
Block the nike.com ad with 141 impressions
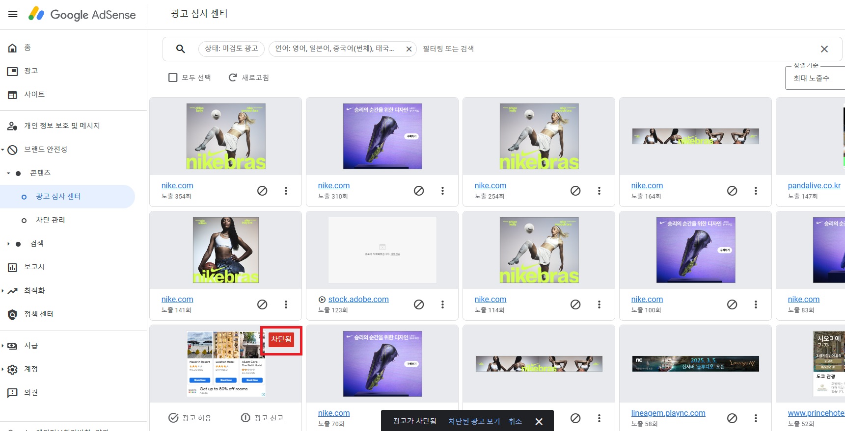tap(262, 304)
